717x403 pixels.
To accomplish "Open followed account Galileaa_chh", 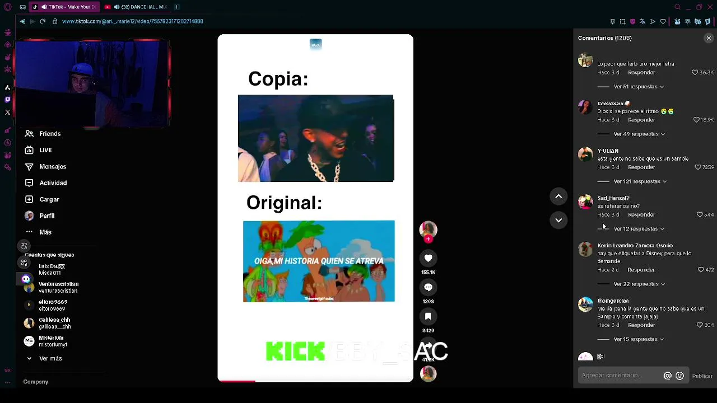I will point(48,323).
